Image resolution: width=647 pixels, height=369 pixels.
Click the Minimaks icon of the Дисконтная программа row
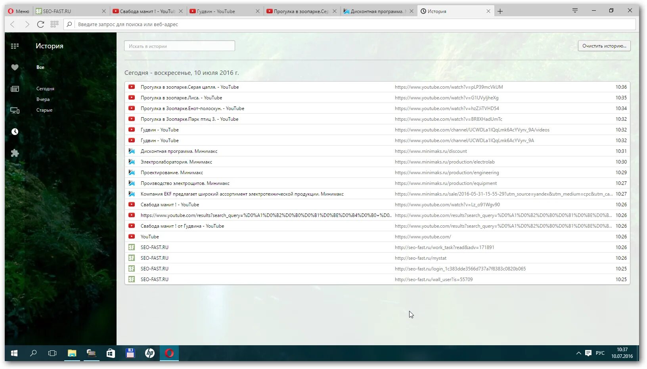point(132,151)
